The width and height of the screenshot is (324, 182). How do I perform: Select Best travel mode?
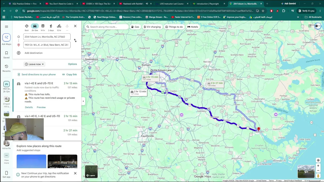click(x=27, y=28)
